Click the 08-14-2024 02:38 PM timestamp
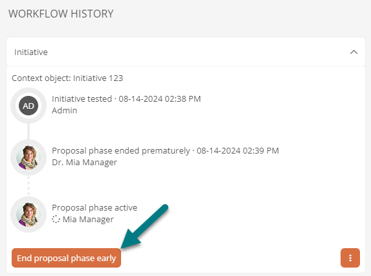 (x=160, y=98)
